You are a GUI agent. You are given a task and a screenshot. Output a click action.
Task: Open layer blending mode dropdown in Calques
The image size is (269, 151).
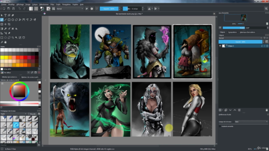coord(240,38)
